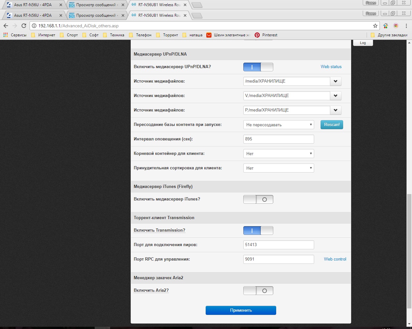
Task: Open the Корневой контейнер для клиента dropdown
Action: click(278, 154)
